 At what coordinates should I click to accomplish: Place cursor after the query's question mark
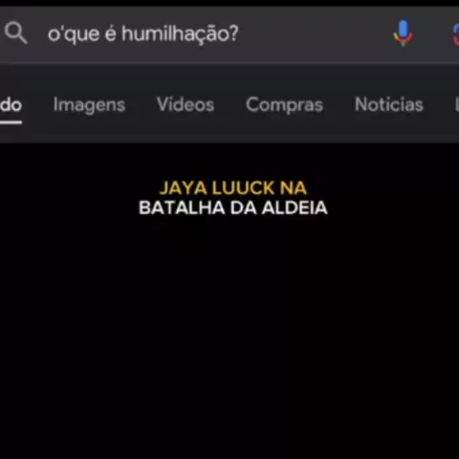240,33
